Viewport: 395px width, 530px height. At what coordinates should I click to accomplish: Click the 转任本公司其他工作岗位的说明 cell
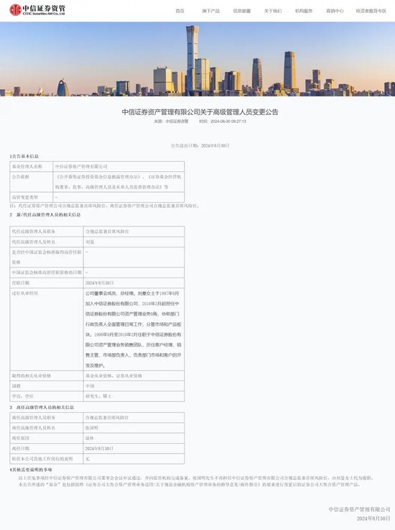pos(47,459)
